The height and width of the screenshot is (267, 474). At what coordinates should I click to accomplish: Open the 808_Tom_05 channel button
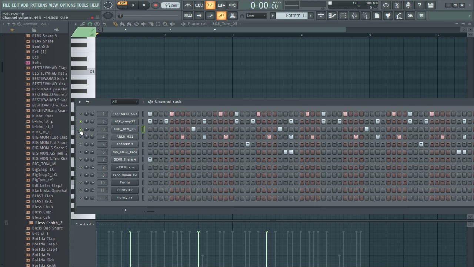pos(125,129)
